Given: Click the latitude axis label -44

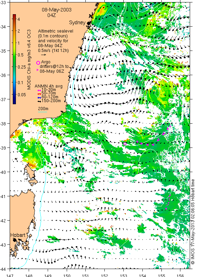Looking at the screenshot, I should click(3, 269).
